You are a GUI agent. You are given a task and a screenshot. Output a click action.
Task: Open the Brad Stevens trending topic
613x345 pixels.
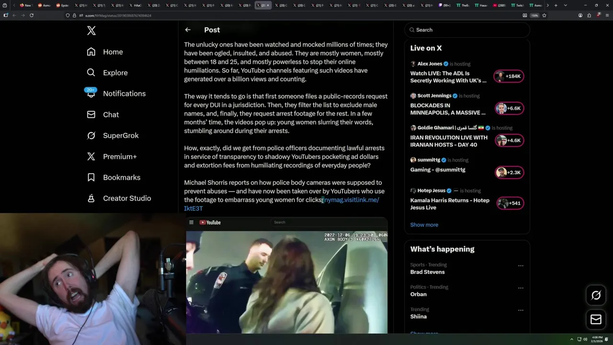click(x=427, y=272)
